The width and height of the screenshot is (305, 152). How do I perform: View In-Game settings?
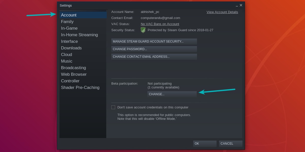[x=69, y=28]
